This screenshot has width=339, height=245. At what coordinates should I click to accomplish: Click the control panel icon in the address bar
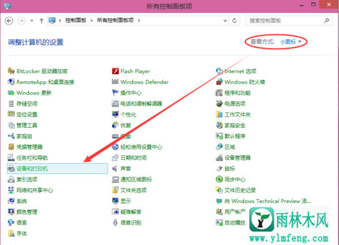[x=52, y=20]
